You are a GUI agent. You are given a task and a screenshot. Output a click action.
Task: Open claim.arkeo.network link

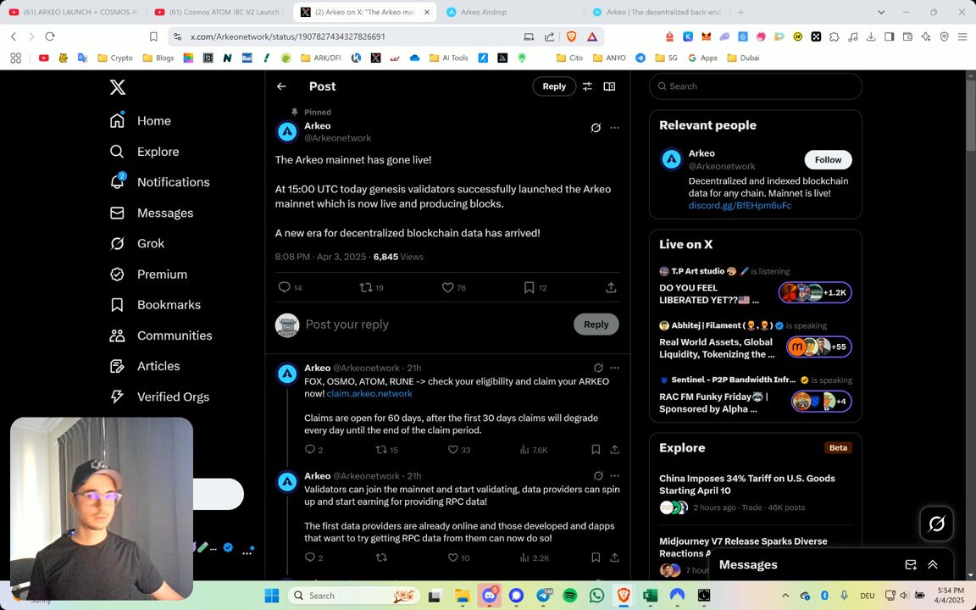click(369, 393)
